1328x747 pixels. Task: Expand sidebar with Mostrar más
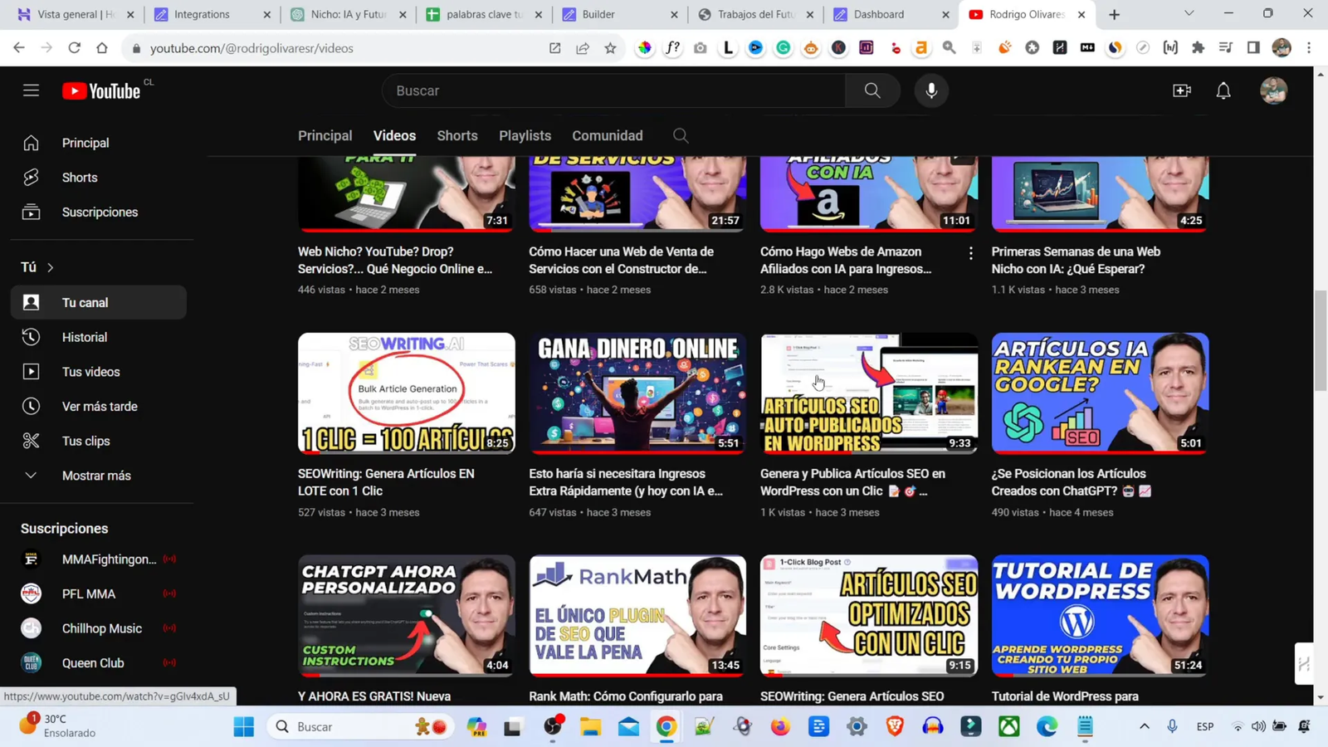(96, 476)
